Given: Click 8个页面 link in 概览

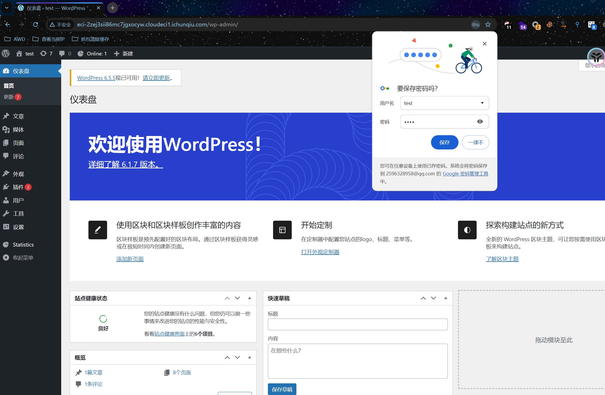Looking at the screenshot, I should point(182,373).
